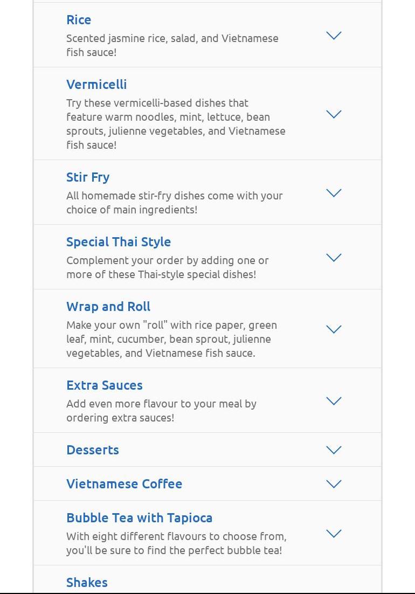Viewport: 415px width, 594px height.
Task: Select the Rice category heading
Action: (79, 20)
